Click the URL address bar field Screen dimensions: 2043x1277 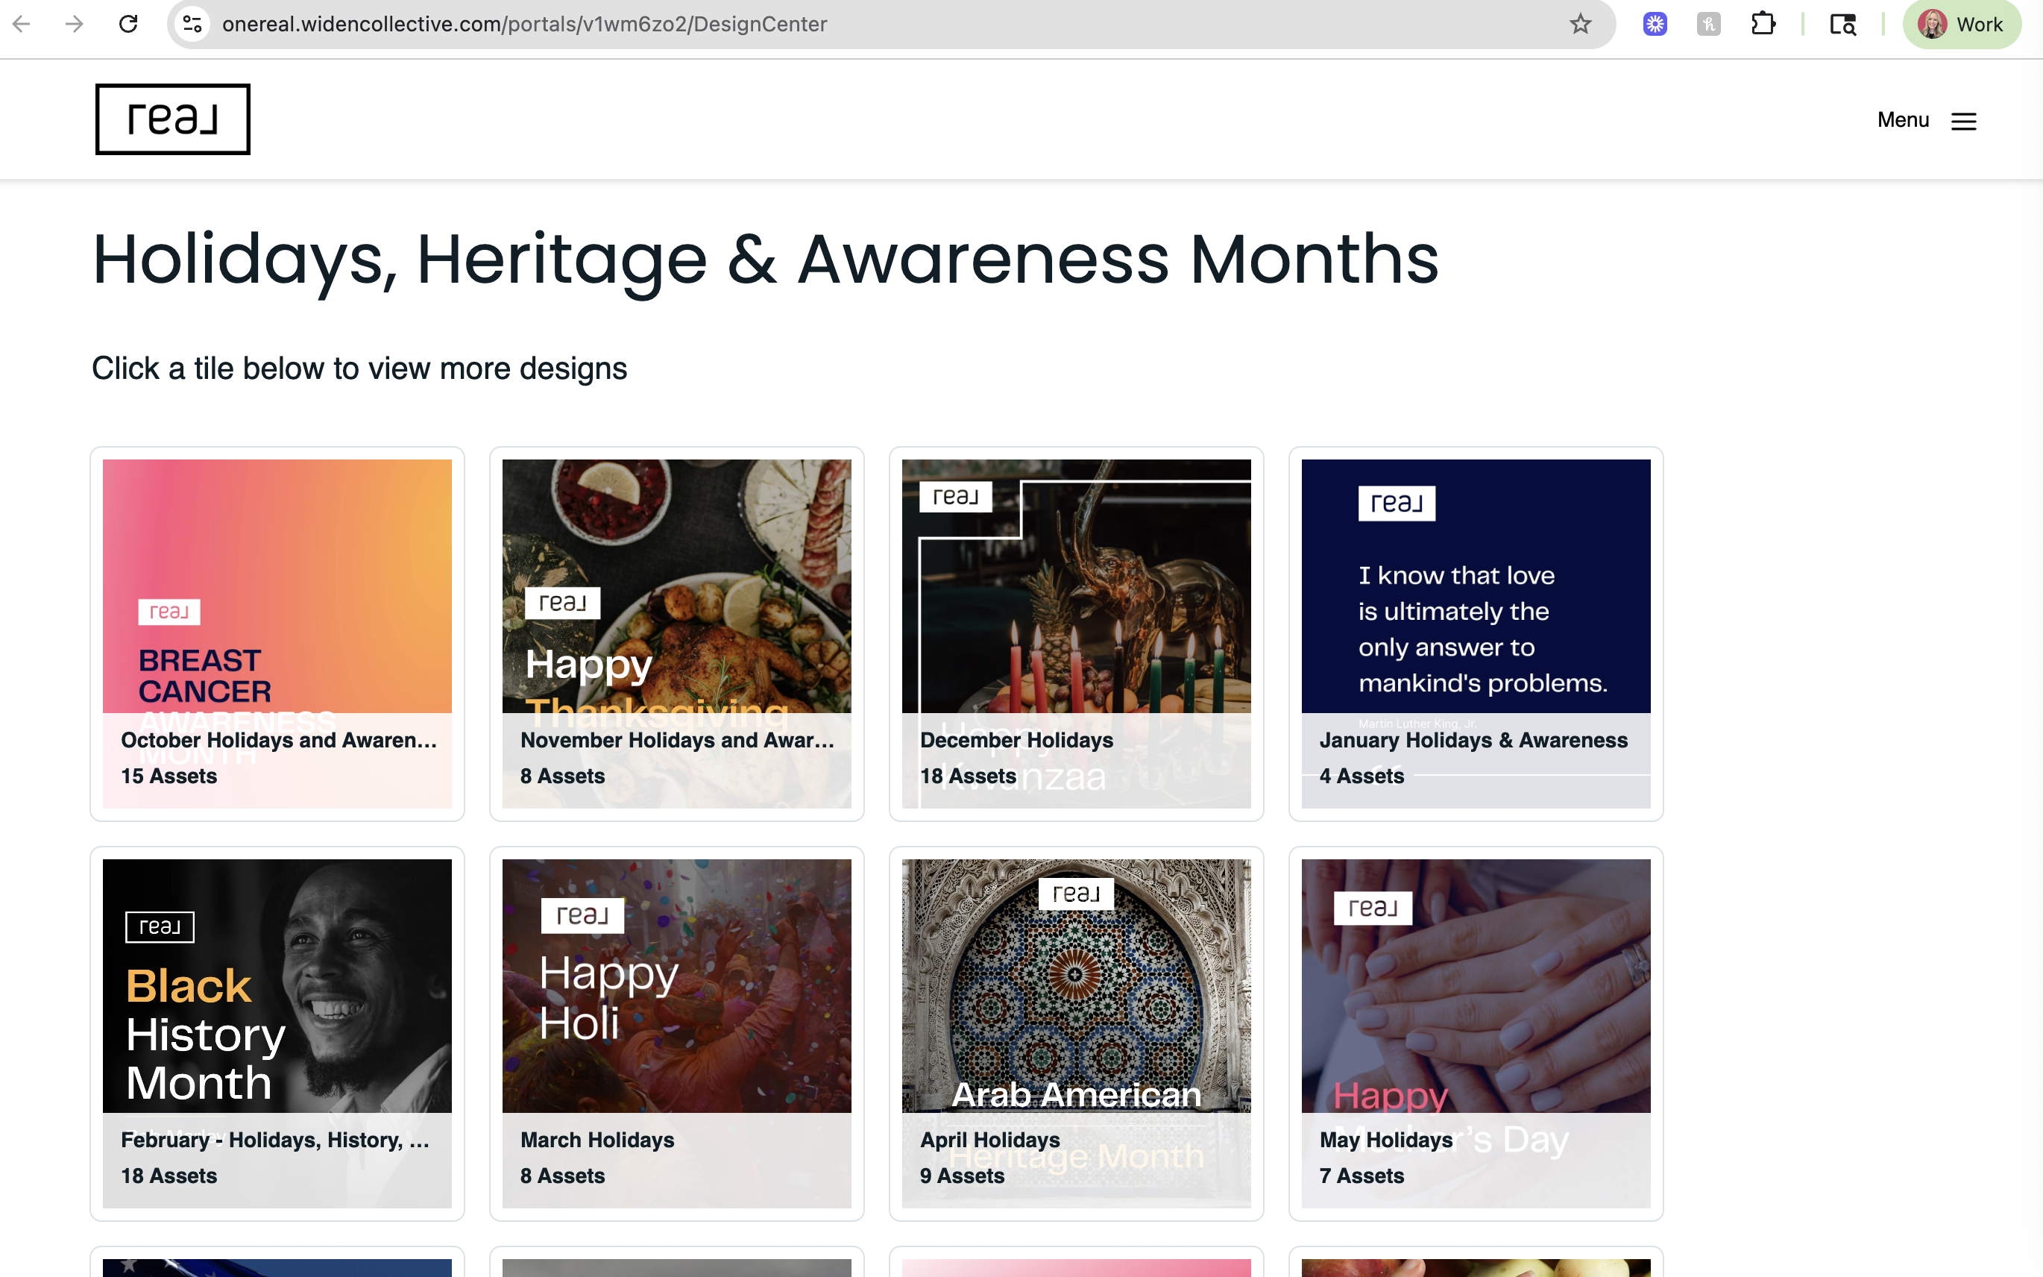(887, 24)
